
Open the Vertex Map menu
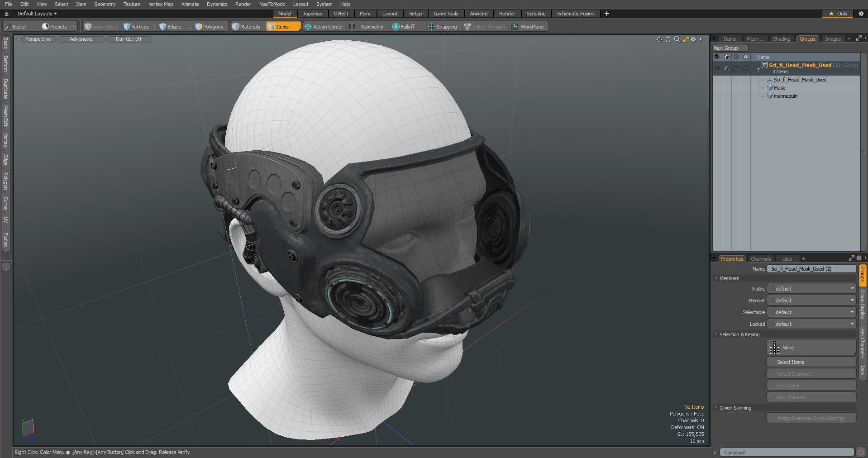pos(161,4)
